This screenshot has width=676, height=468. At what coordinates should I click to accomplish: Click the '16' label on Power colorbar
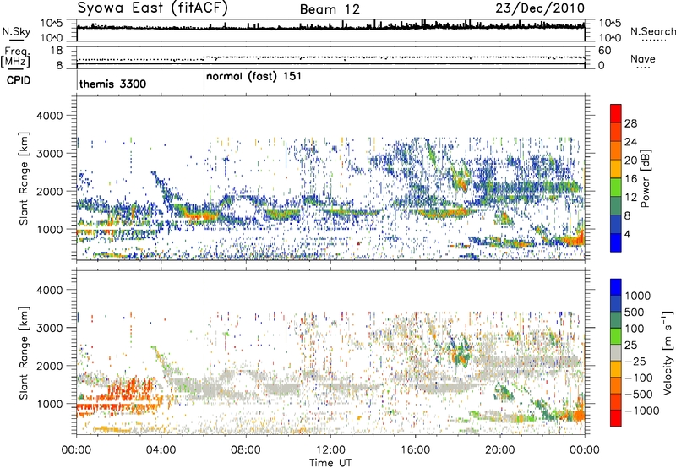pos(630,179)
